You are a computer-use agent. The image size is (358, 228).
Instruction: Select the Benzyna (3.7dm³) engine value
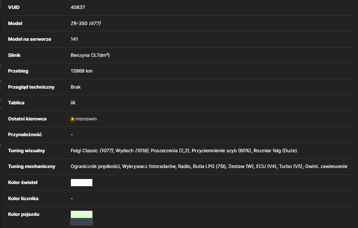click(90, 55)
